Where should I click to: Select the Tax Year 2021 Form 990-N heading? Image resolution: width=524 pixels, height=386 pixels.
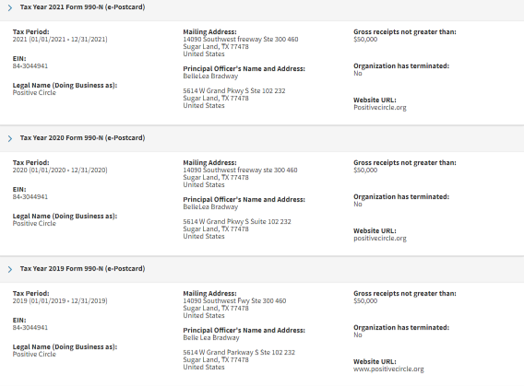(x=82, y=7)
